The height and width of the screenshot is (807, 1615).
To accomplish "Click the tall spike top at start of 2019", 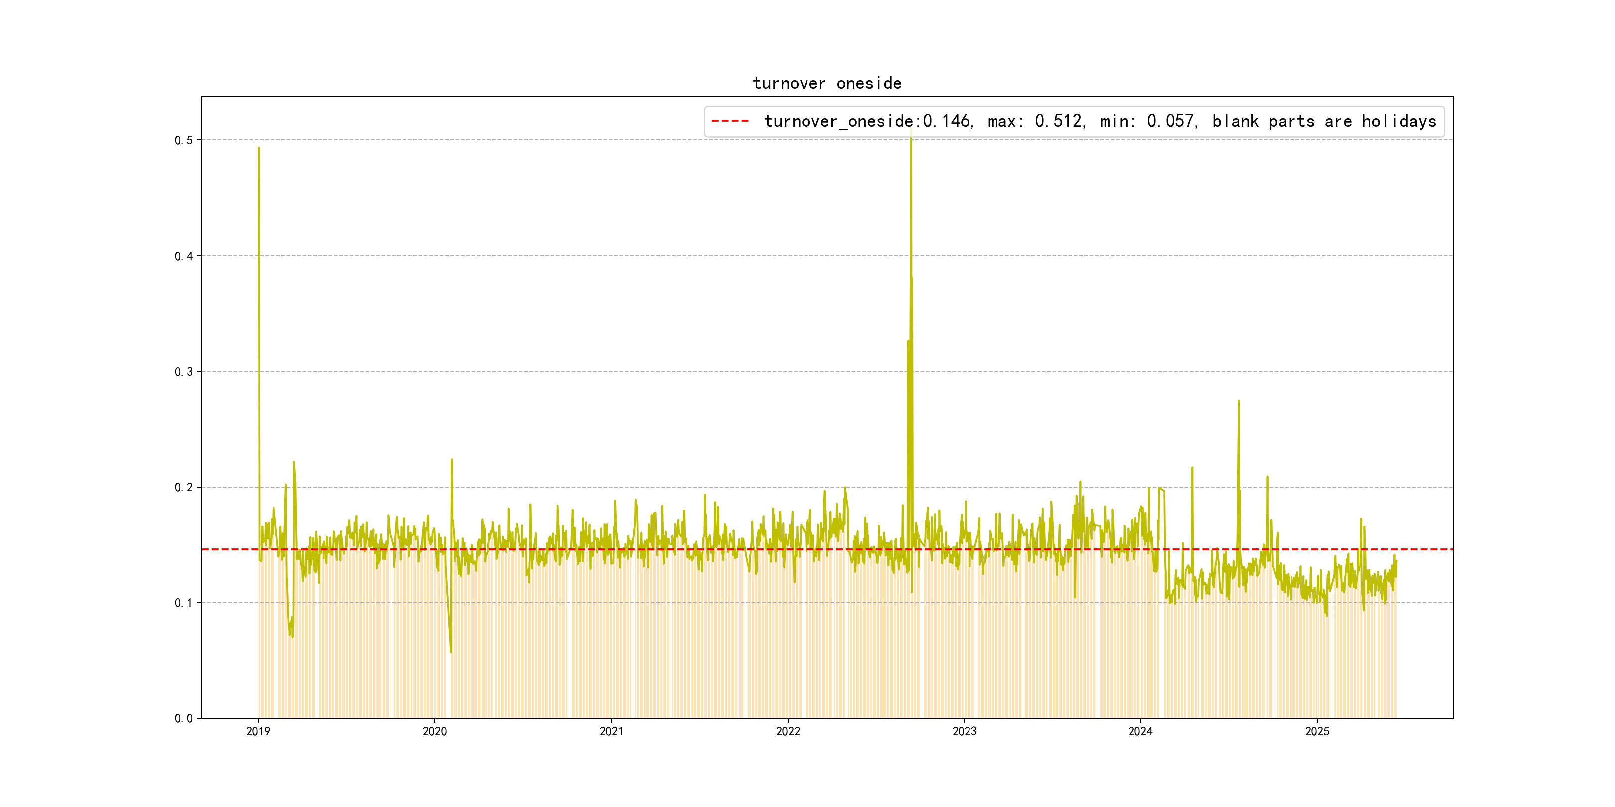I will coord(259,148).
